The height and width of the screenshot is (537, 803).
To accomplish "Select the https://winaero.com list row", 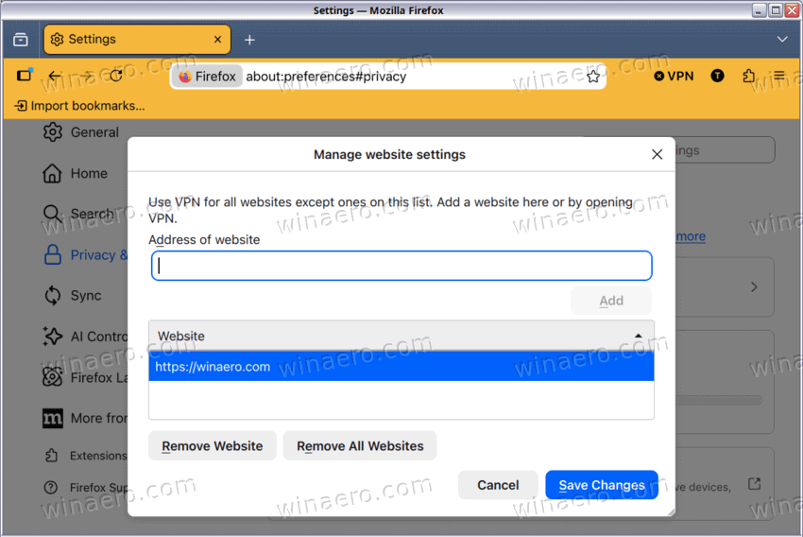I will (x=401, y=367).
